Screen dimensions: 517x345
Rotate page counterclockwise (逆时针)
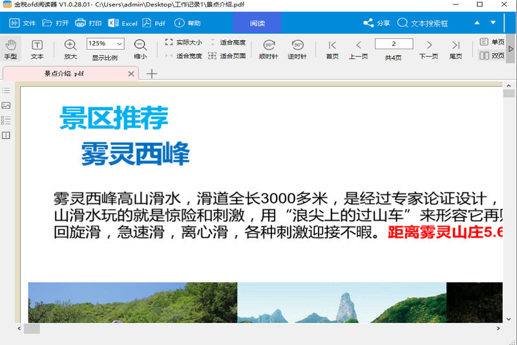click(x=297, y=49)
